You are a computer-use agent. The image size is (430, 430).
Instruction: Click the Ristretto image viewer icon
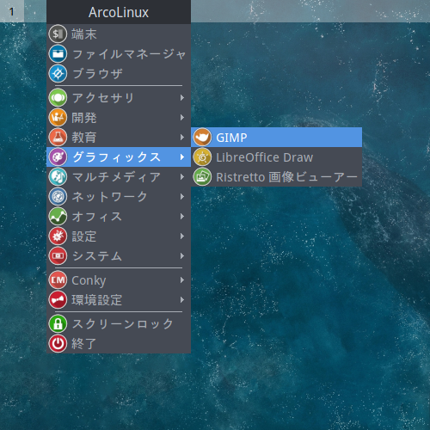(202, 177)
